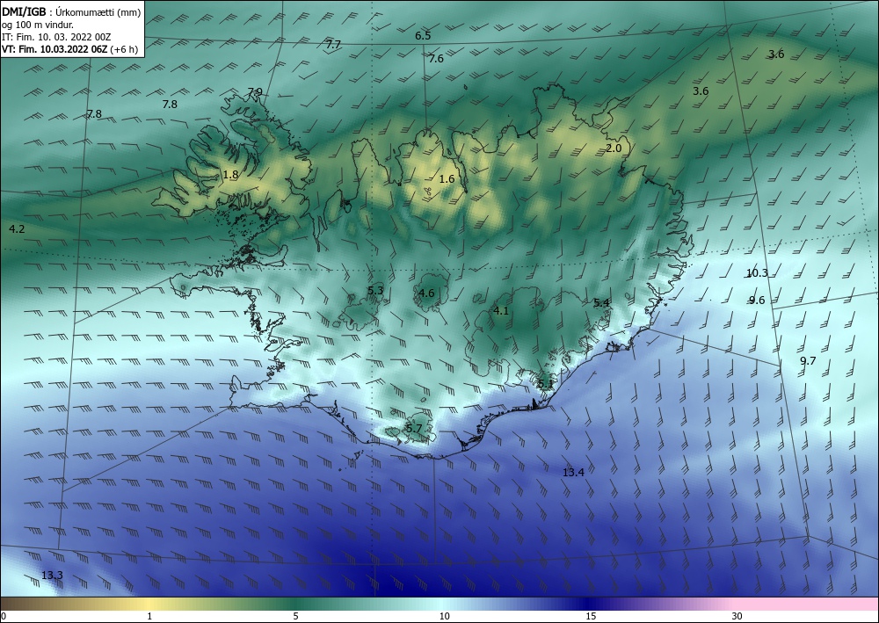
Task: Click the 7.6 value label
Action: [436, 58]
